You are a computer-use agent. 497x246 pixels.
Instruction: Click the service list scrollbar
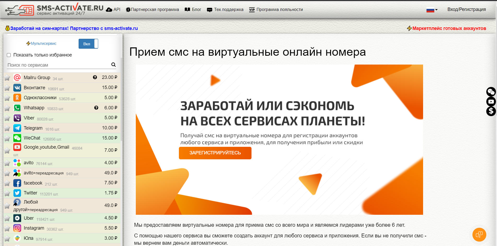coord(121,99)
